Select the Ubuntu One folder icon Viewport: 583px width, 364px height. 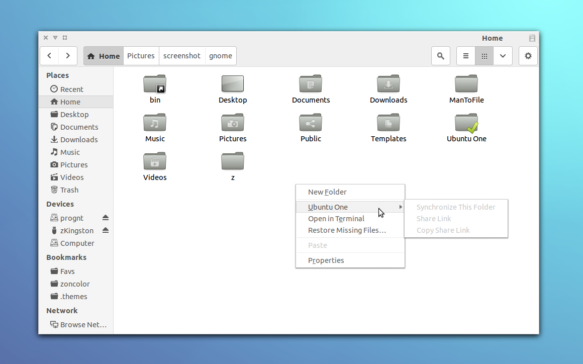point(466,123)
